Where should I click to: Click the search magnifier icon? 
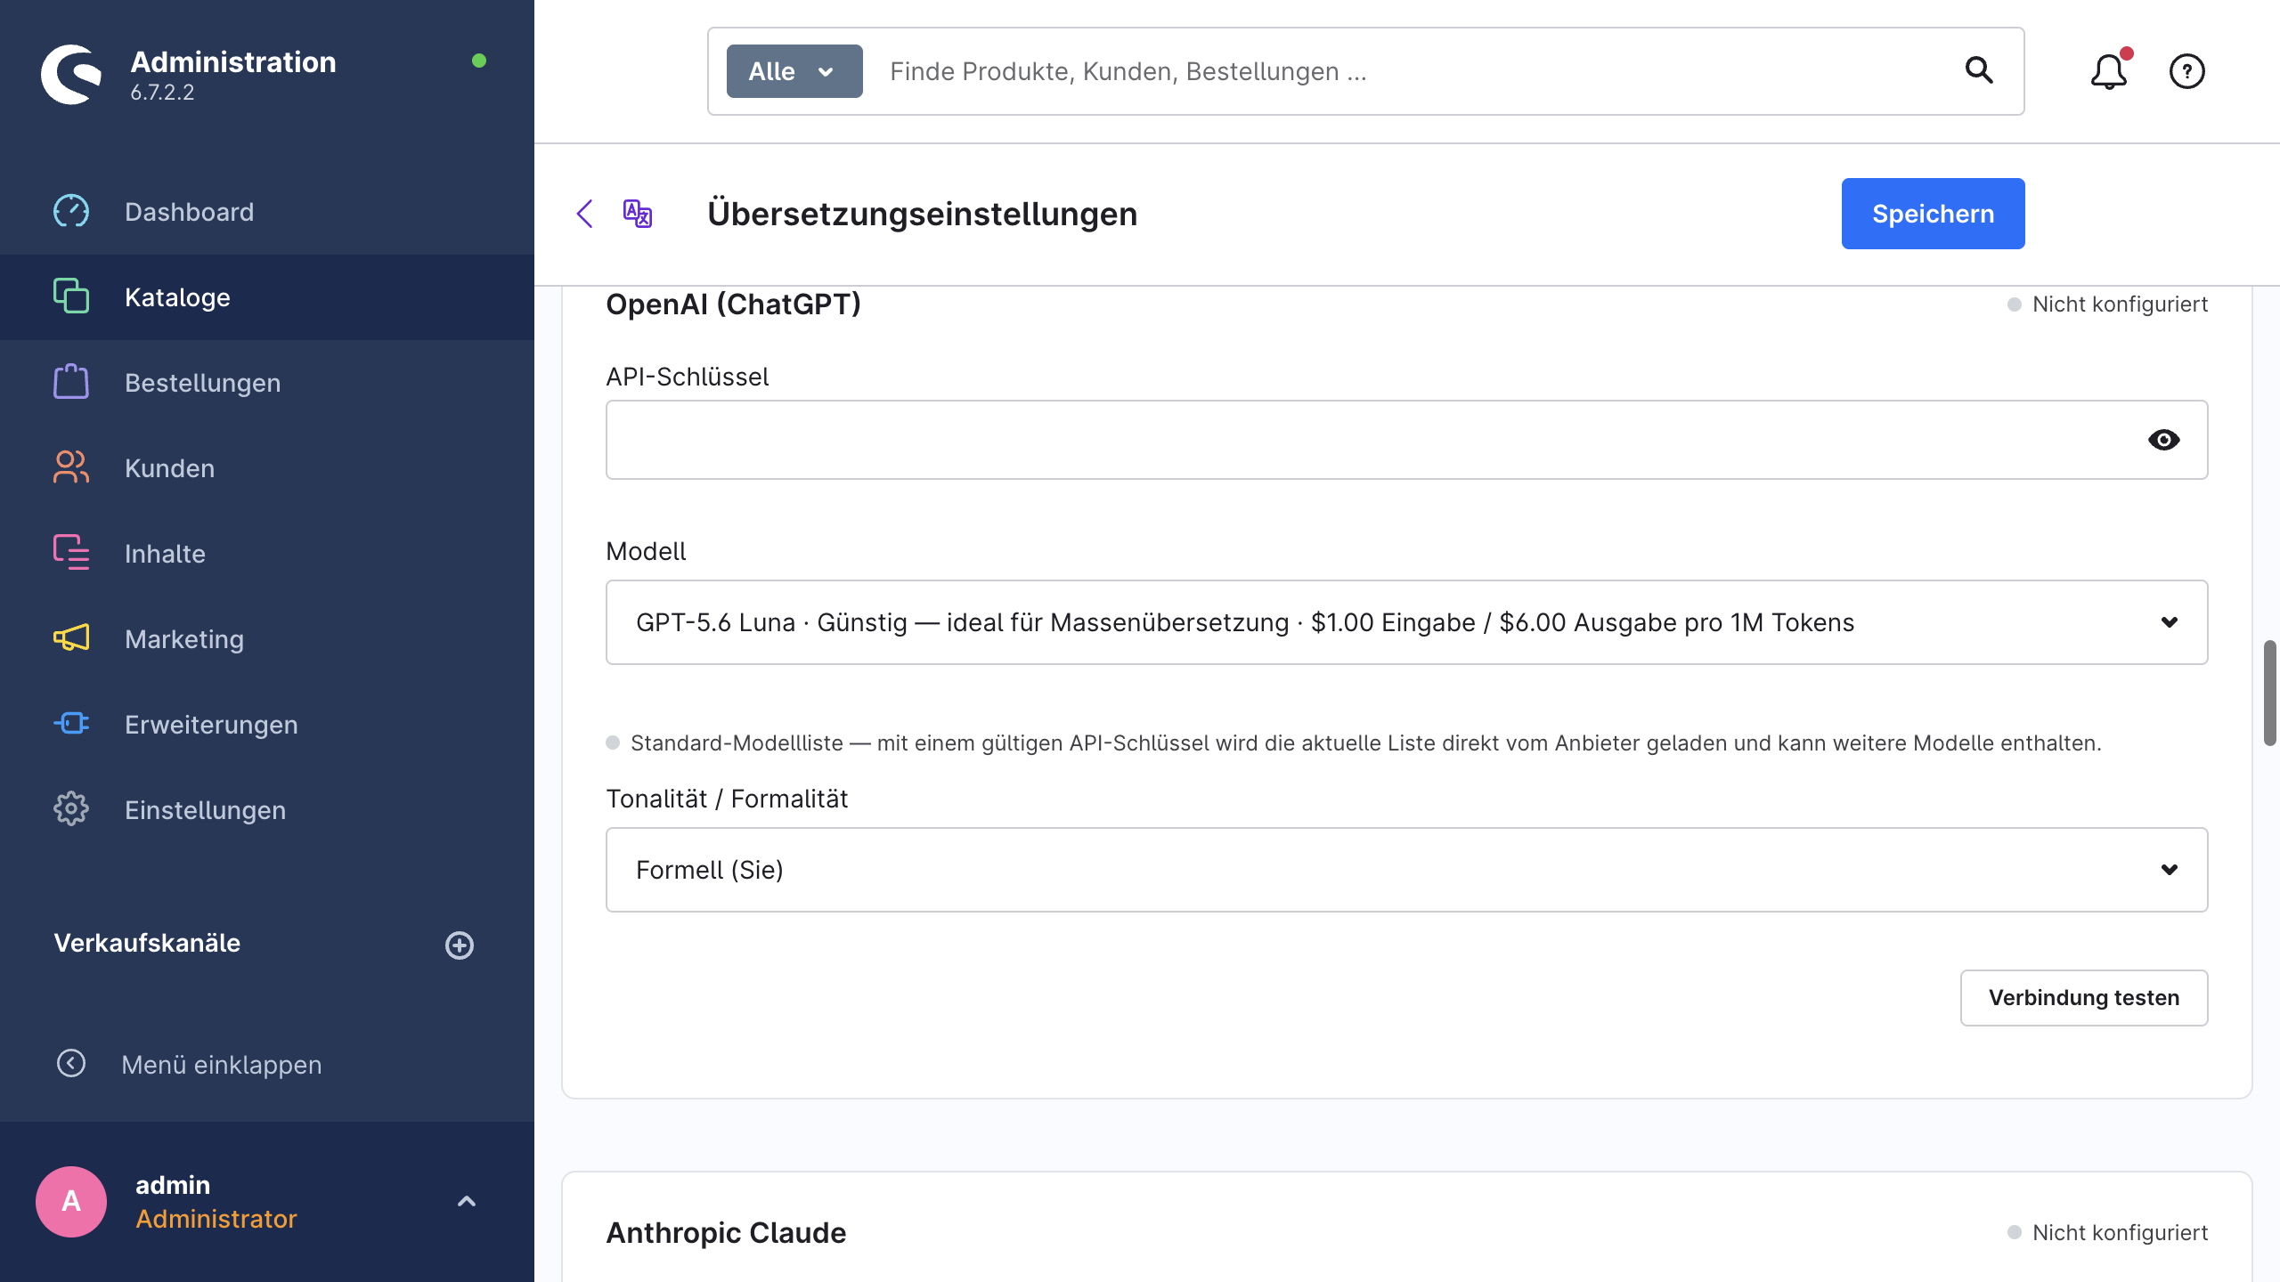(x=1979, y=70)
